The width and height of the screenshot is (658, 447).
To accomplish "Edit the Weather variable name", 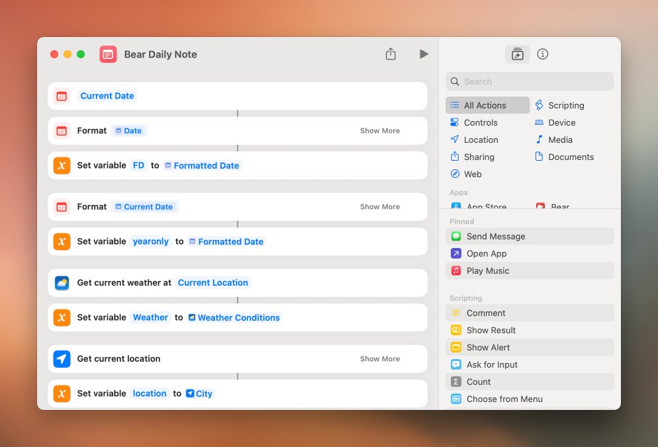I will click(x=150, y=317).
